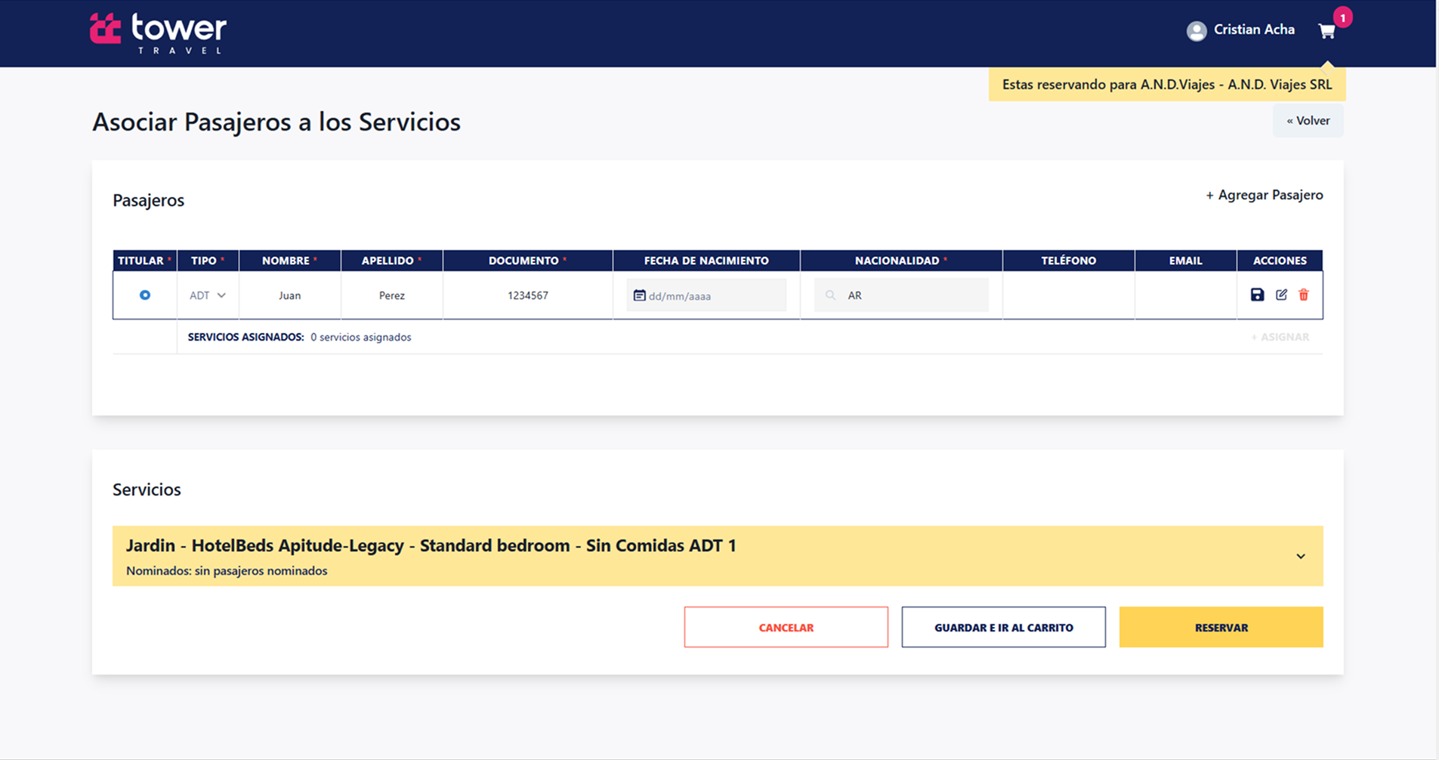
Task: Select Juan Perez as titular passenger
Action: [145, 295]
